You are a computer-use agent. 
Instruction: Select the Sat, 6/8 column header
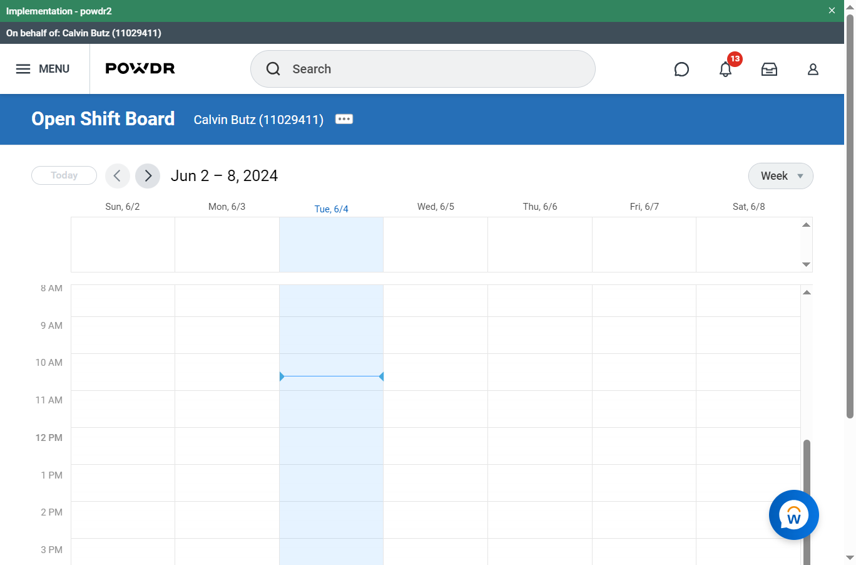[x=749, y=207]
